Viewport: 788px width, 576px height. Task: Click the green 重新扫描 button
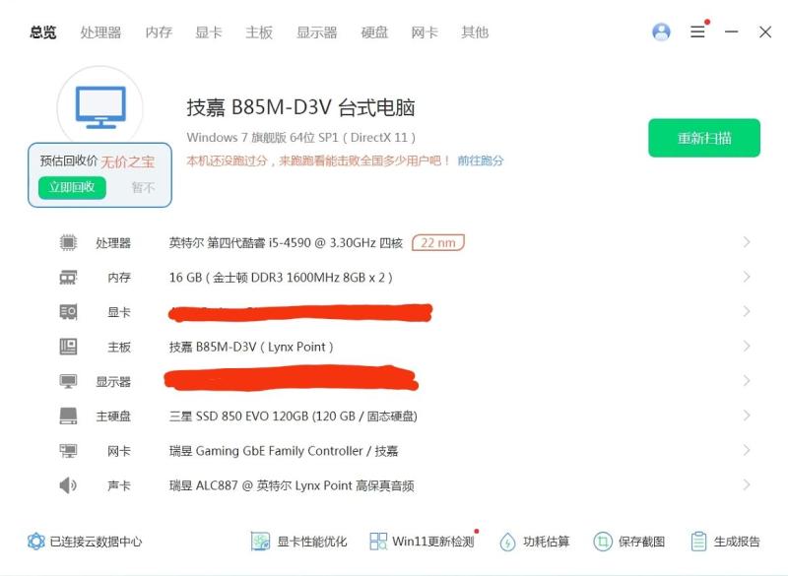(703, 138)
